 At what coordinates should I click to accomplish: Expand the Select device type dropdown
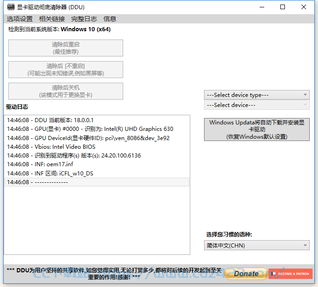(257, 95)
